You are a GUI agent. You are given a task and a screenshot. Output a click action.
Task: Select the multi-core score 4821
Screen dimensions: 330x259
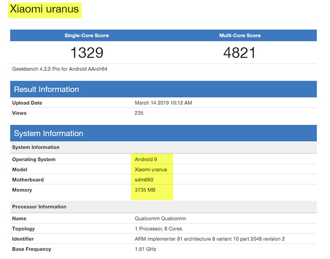[239, 53]
